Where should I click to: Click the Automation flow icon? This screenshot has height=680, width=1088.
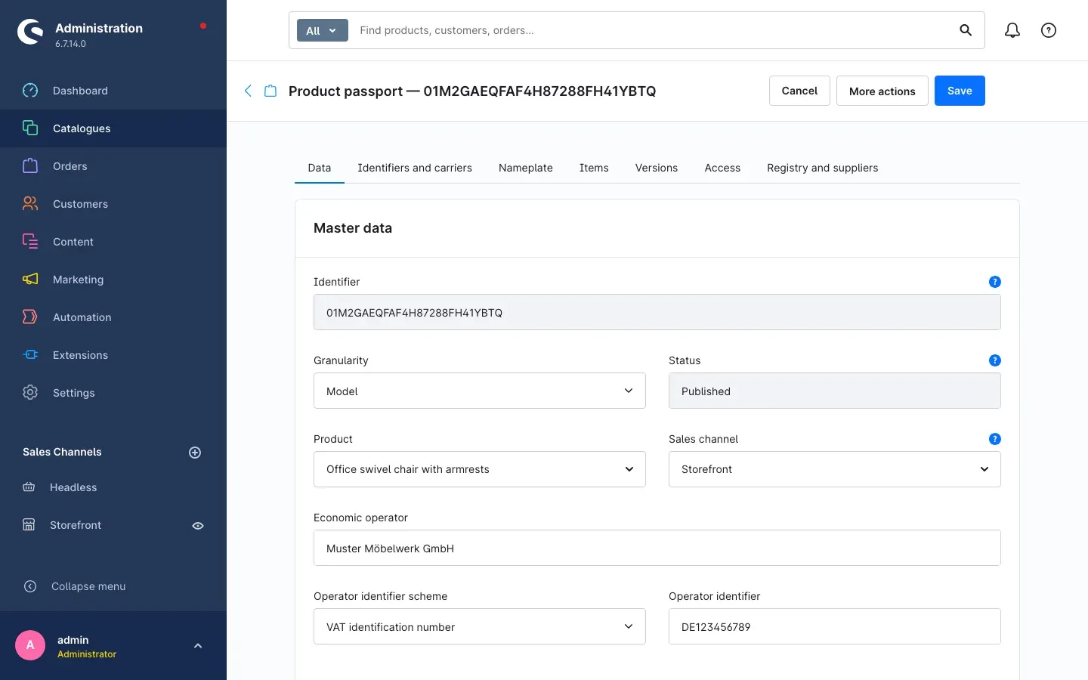tap(30, 317)
